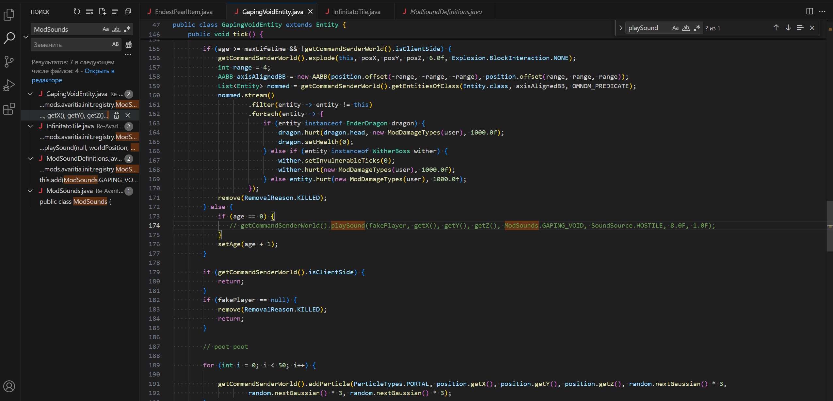This screenshot has width=833, height=401.
Task: Collapse all search results
Action: coord(128,12)
